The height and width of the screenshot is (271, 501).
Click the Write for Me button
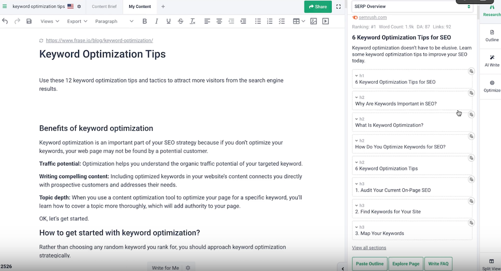coord(165,268)
